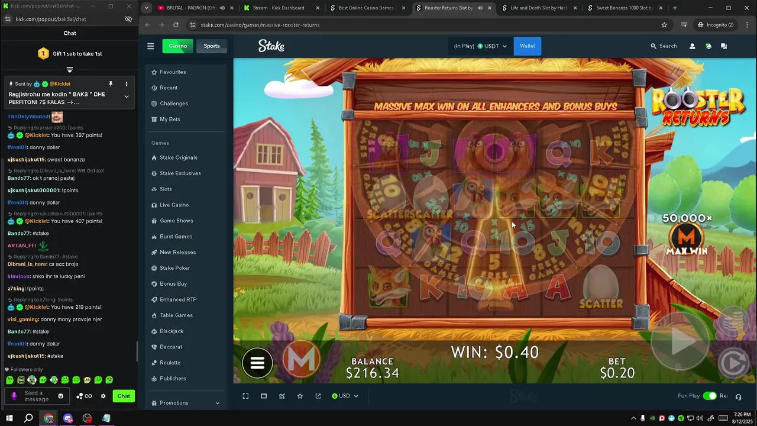Image resolution: width=757 pixels, height=426 pixels.
Task: Open Live Casino category
Action: coord(186,205)
